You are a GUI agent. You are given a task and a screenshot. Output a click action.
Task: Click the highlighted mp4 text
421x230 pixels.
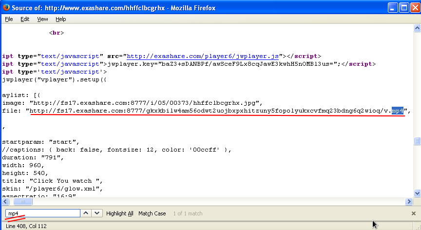(x=398, y=111)
